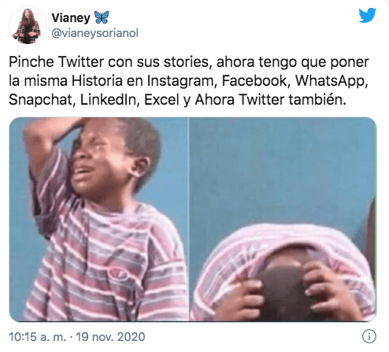Open the left image of crying boy
Image resolution: width=389 pixels, height=352 pixels.
[99, 219]
